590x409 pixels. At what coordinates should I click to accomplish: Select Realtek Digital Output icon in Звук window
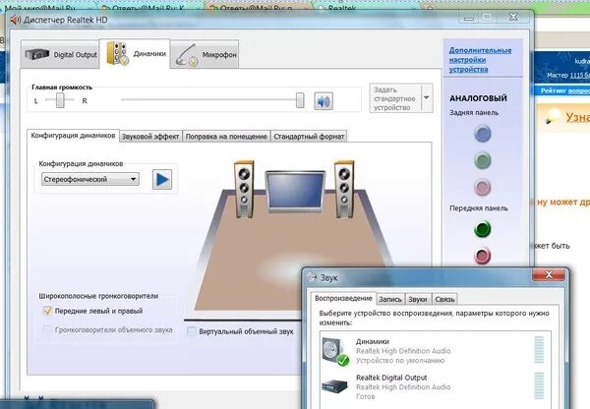click(335, 386)
